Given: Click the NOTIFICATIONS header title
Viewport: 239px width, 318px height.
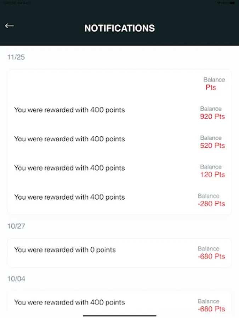Looking at the screenshot, I should (x=119, y=28).
